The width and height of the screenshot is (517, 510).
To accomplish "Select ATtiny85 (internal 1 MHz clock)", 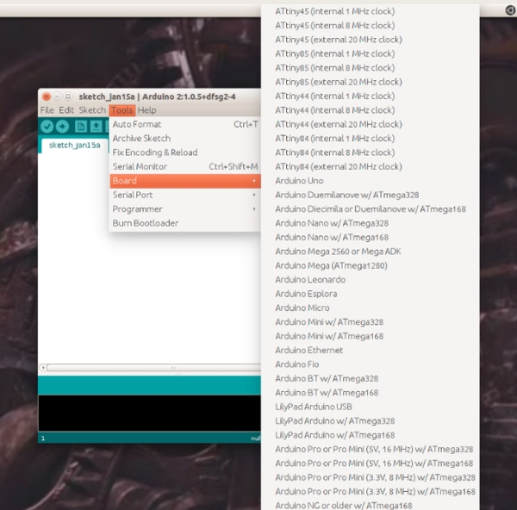I will pos(371,53).
